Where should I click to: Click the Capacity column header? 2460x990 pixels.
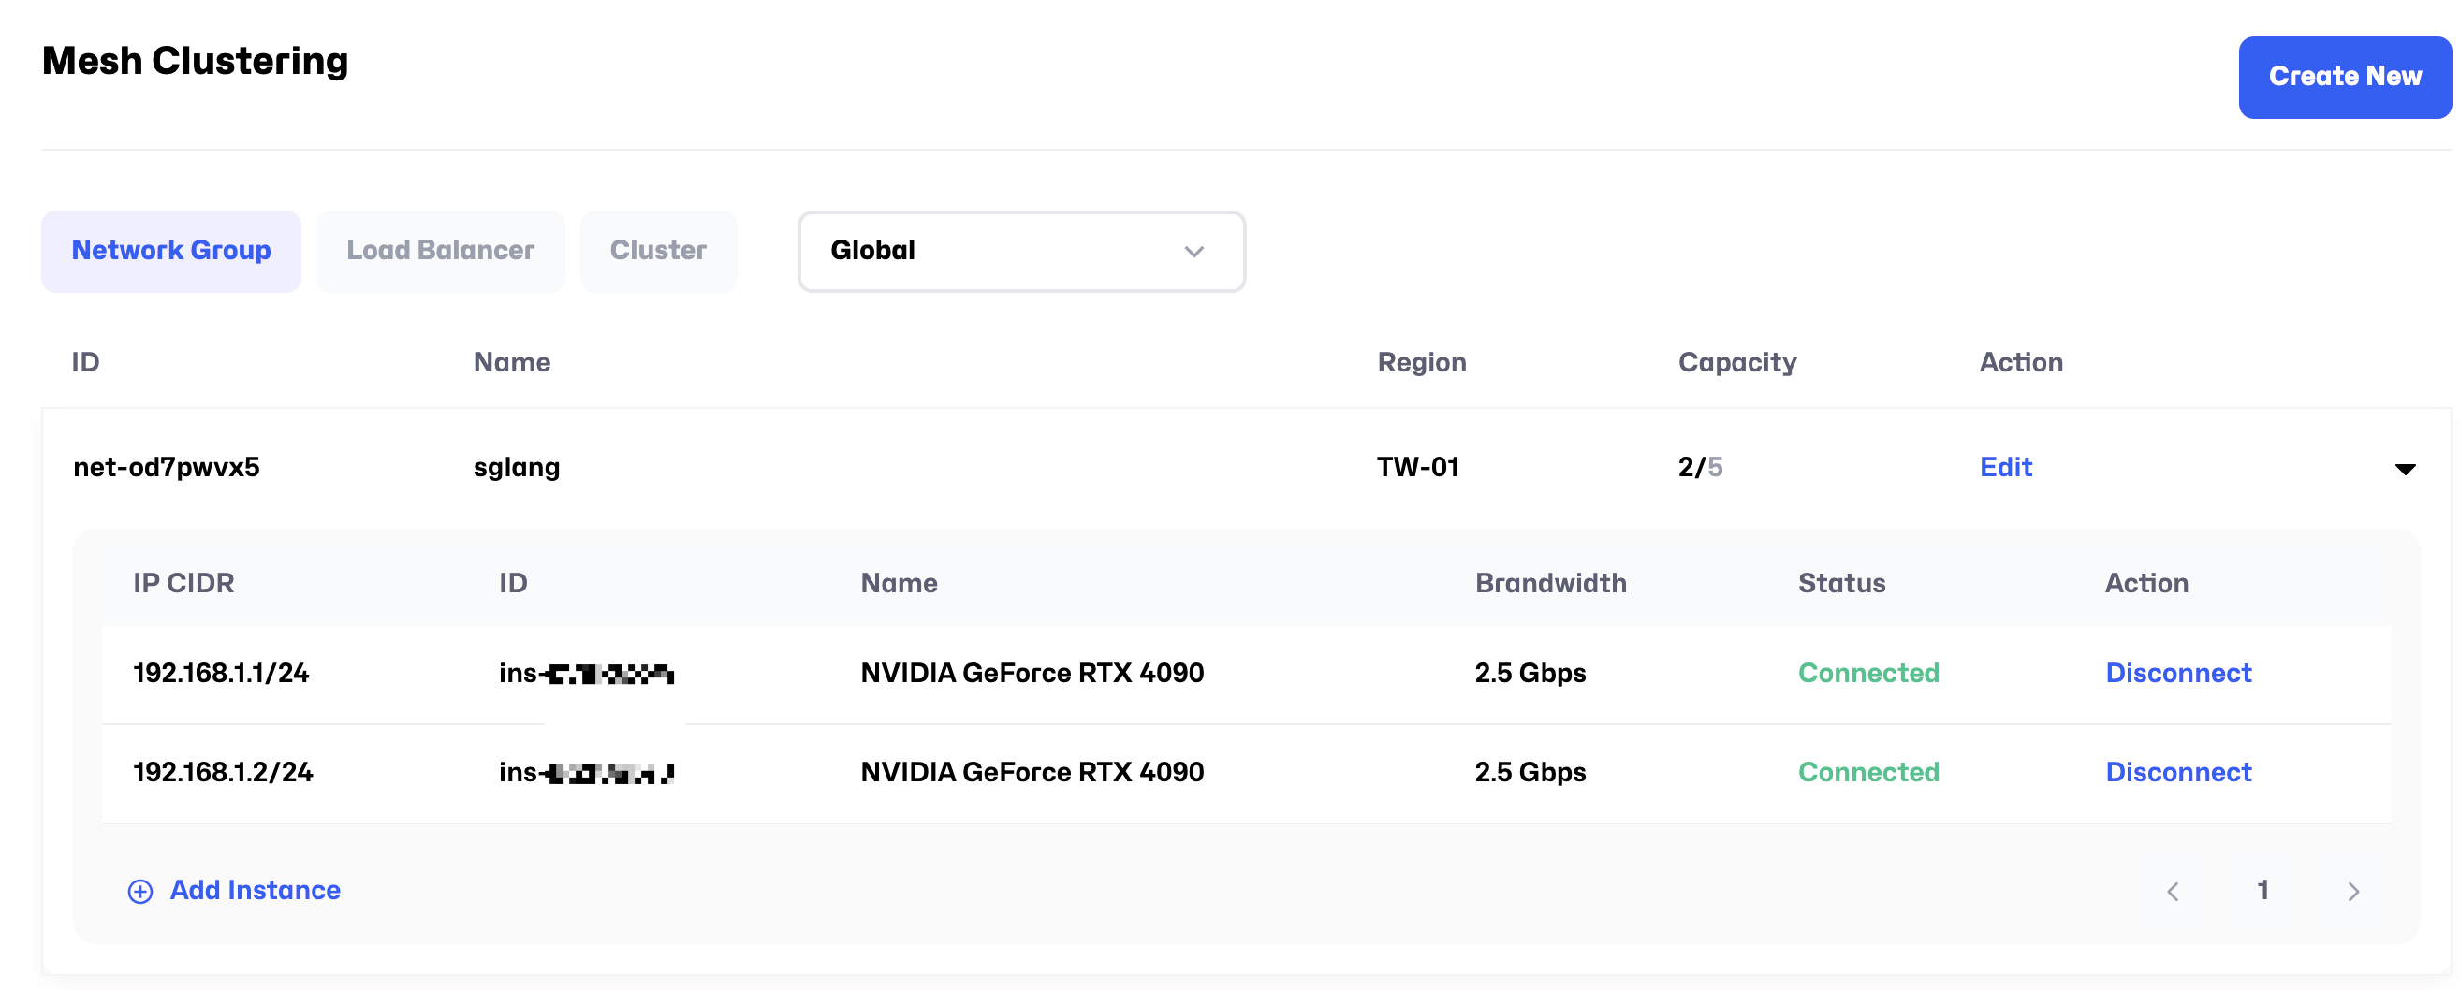[1737, 363]
